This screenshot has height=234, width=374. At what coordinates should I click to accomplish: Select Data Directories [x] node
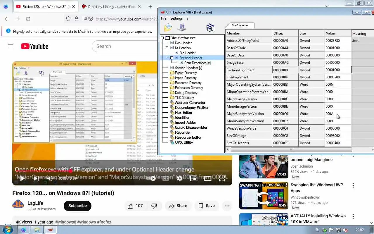(197, 63)
